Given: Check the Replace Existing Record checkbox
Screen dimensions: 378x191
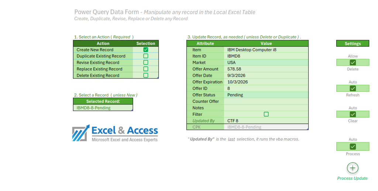Looking at the screenshot, I should (x=145, y=69).
